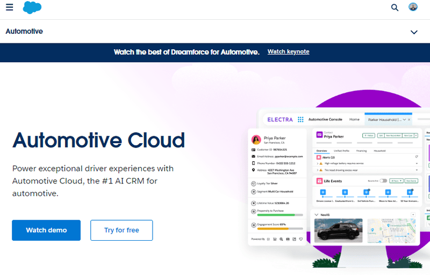Click the Follow button on the contact
The image size is (430, 275).
tap(369, 136)
